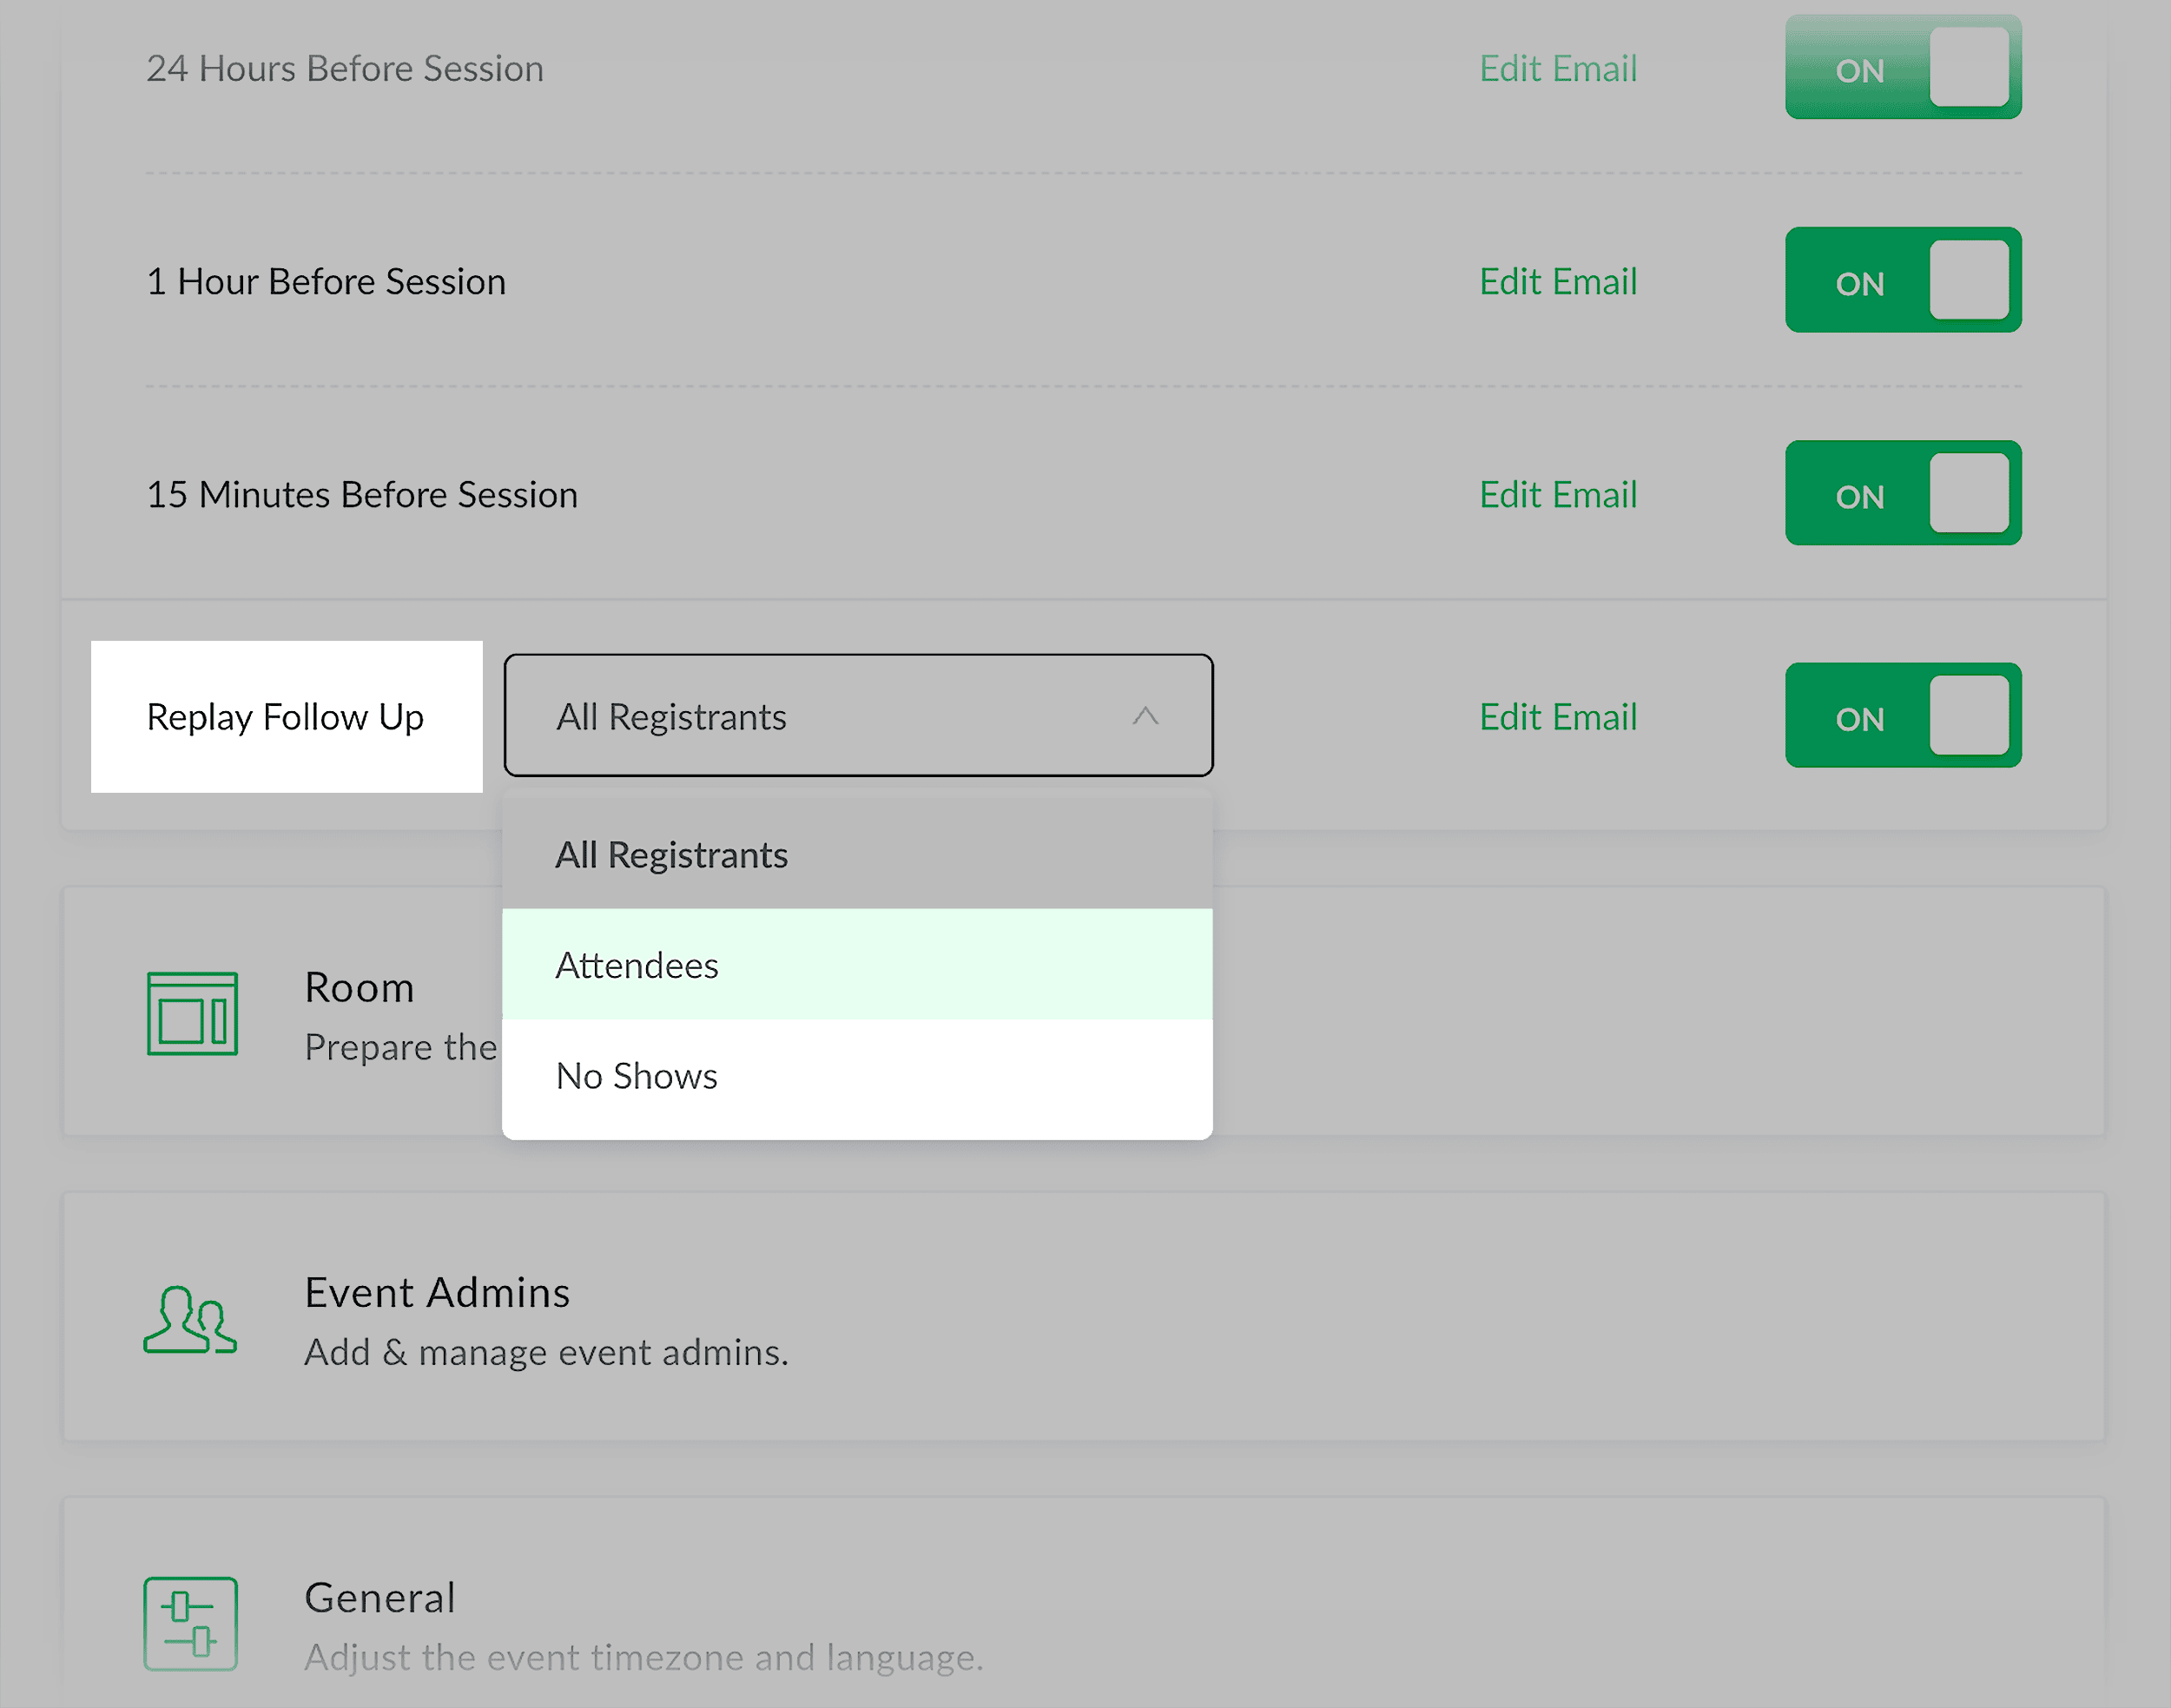Edit the 24 Hours Before Session email

click(1557, 68)
